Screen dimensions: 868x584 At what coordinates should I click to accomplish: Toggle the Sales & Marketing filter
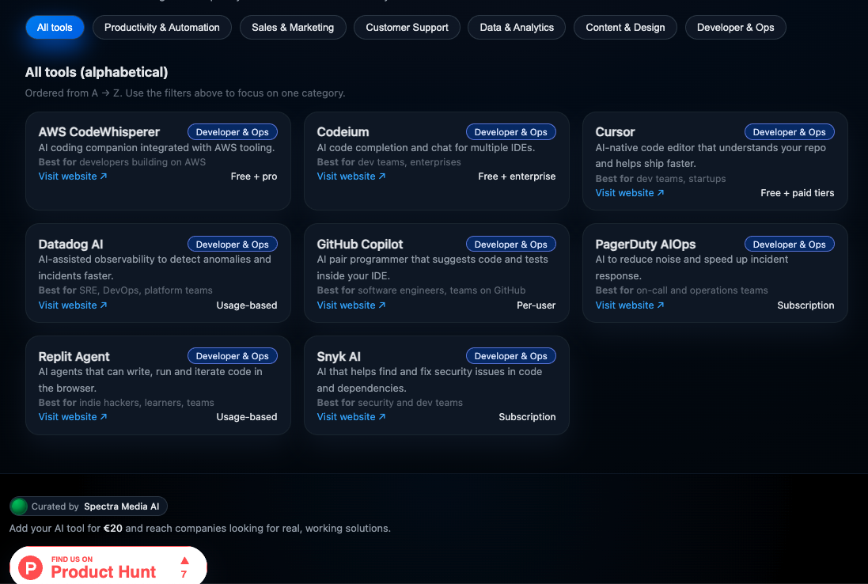pos(293,27)
